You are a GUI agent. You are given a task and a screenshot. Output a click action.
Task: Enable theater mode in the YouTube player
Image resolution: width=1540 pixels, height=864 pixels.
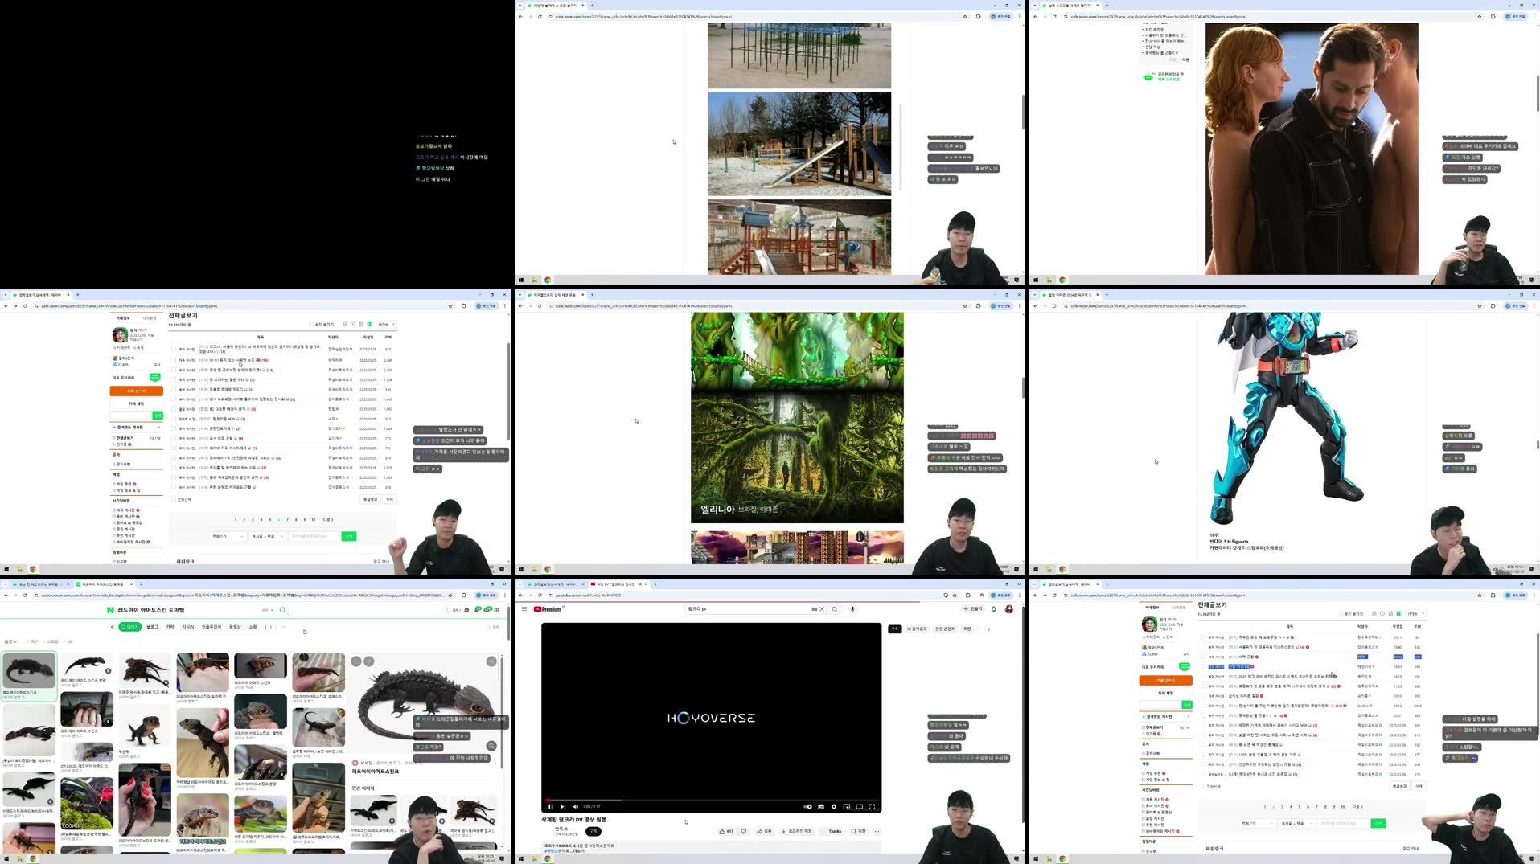click(860, 806)
